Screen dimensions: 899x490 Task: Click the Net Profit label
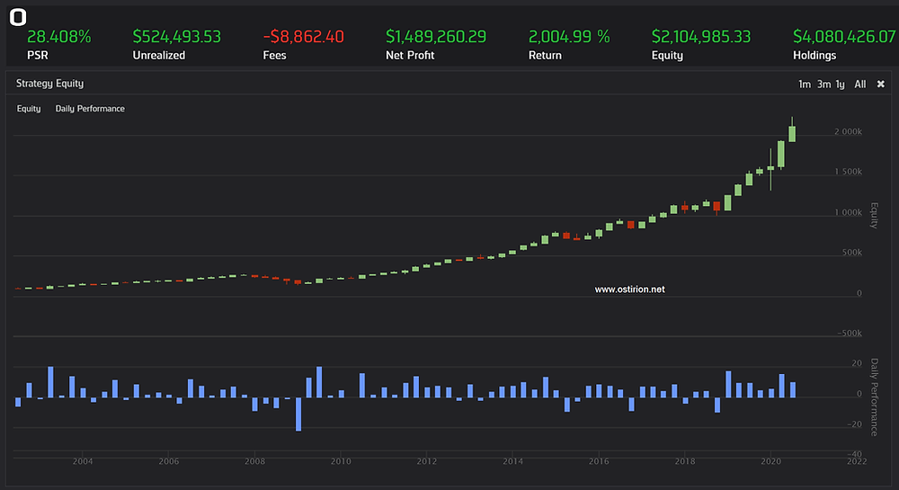[x=410, y=55]
